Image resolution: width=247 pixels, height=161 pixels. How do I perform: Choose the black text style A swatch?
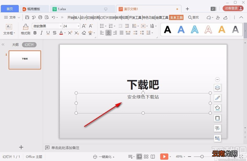(168, 29)
